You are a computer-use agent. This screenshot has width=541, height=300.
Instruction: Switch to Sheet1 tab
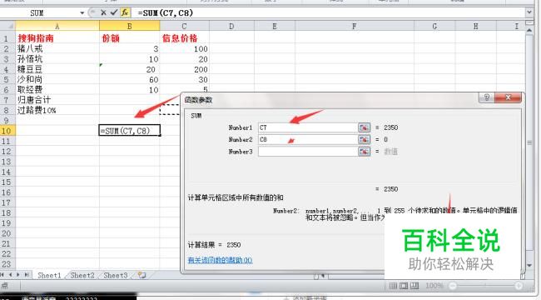(49, 276)
